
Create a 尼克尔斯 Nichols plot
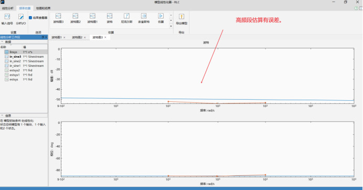point(126,18)
